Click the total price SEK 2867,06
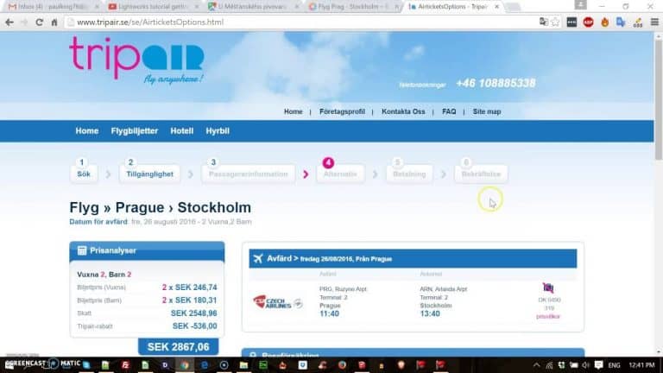 (x=179, y=347)
